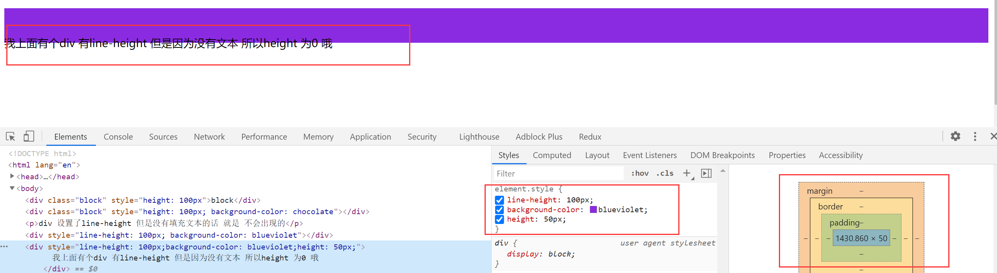The height and width of the screenshot is (273, 997).
Task: Open the DevTools three-dot menu
Action: 975,136
